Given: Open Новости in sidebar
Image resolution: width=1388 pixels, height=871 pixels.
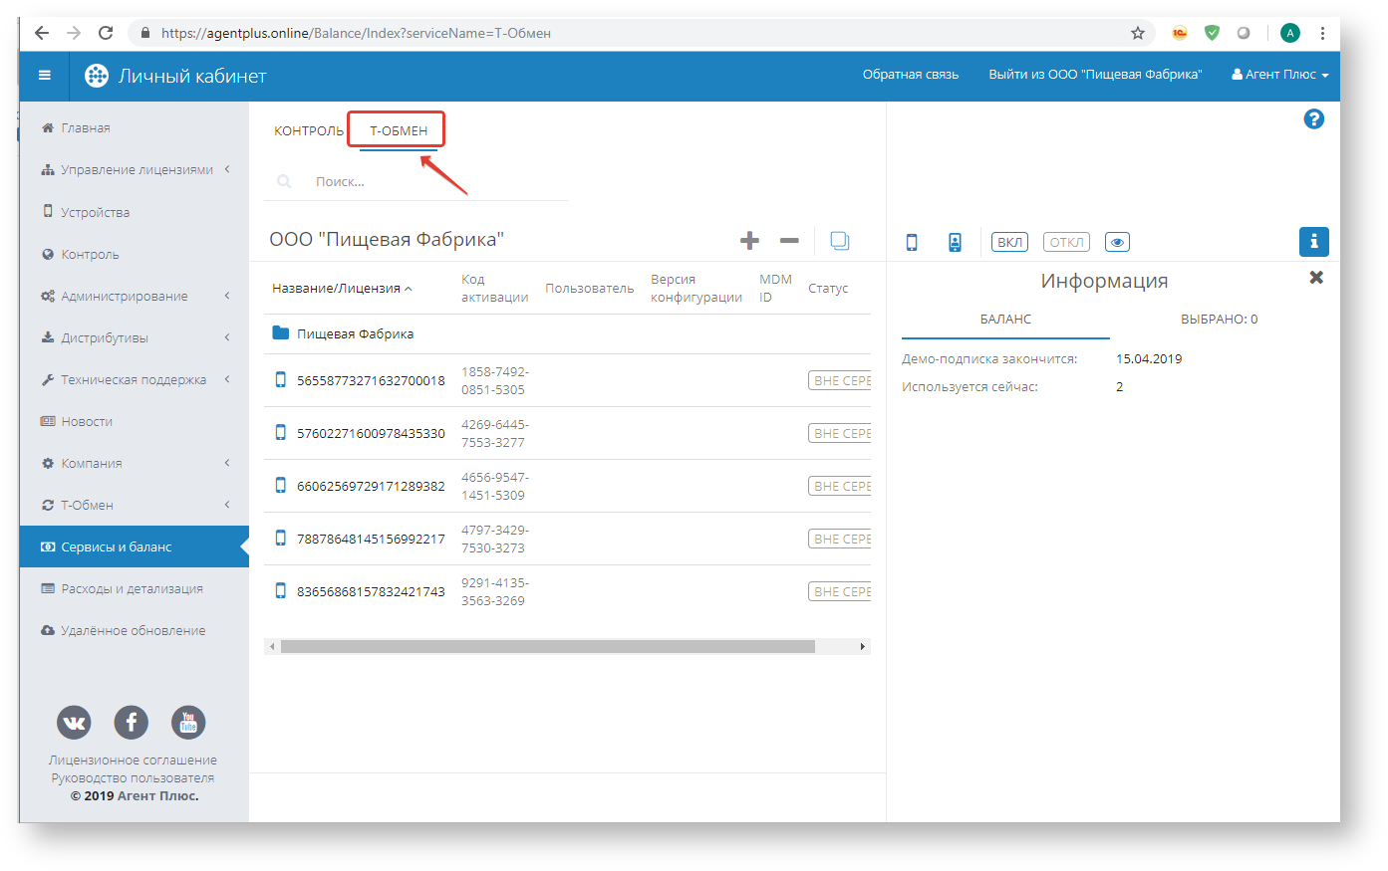Looking at the screenshot, I should click(135, 421).
